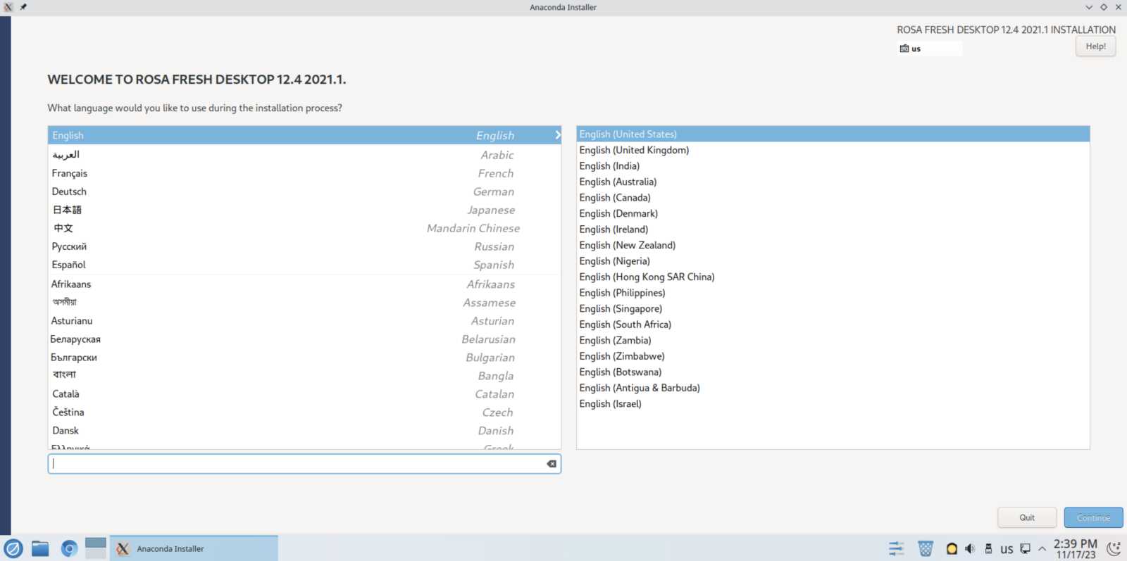Select Mandarin Chinese language row
1127x561 pixels.
tap(304, 228)
